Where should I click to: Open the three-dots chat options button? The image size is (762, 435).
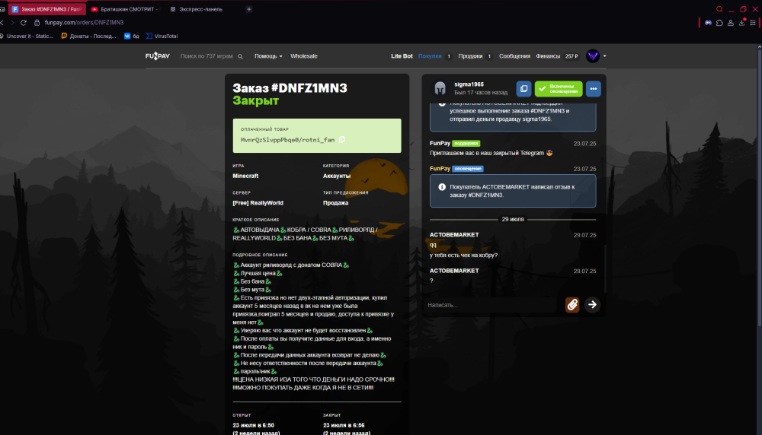pos(593,89)
